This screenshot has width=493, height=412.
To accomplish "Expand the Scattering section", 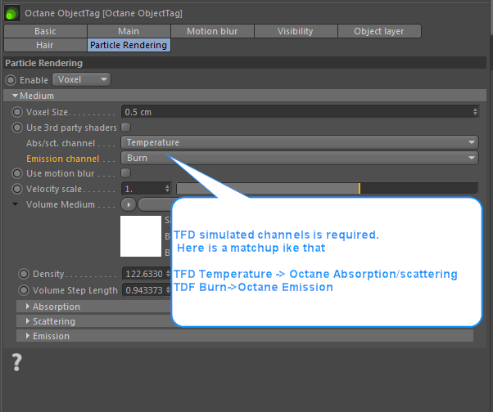I will coord(94,321).
